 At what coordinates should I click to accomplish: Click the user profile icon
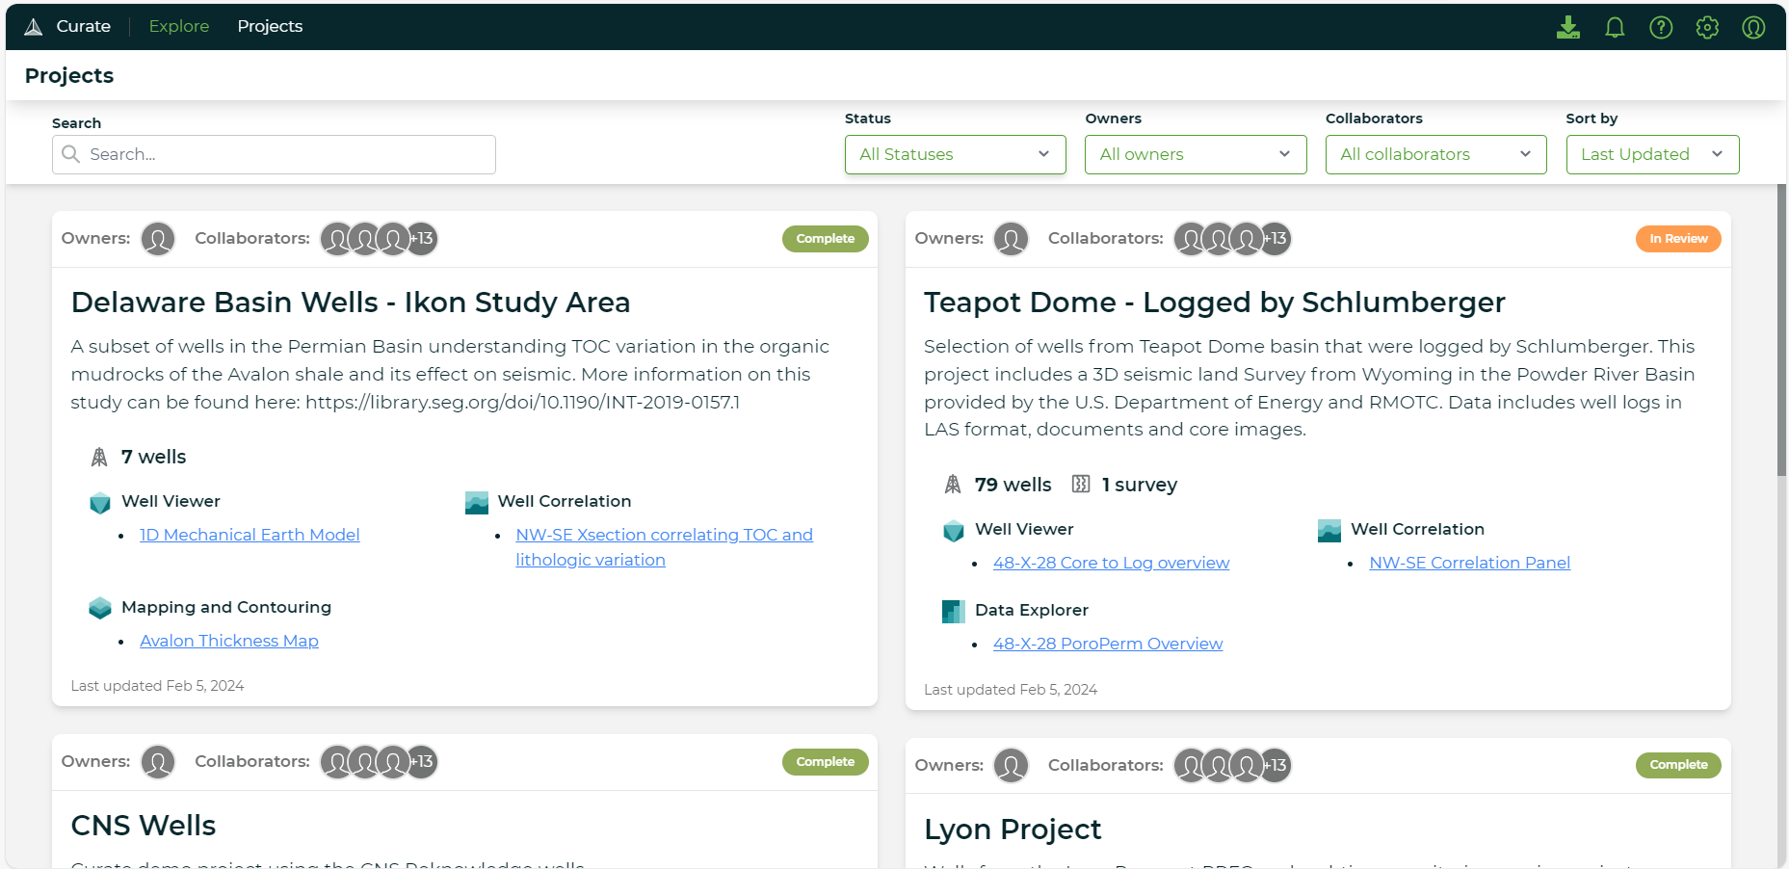(x=1752, y=27)
